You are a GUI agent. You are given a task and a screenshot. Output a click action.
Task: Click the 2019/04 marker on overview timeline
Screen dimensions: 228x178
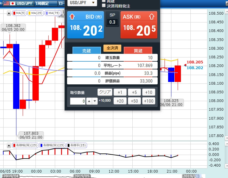pos(11,176)
